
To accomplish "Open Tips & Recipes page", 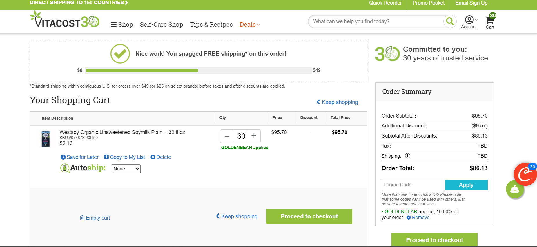I will pos(211,25).
